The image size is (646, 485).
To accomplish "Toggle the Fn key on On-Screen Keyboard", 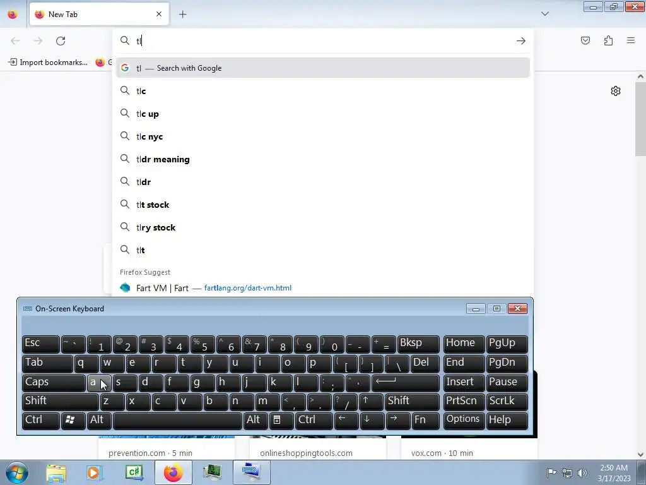I will [x=426, y=421].
